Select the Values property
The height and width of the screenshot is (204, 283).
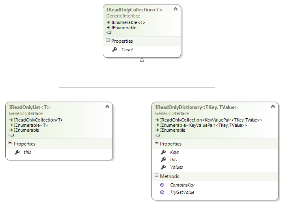(x=176, y=167)
